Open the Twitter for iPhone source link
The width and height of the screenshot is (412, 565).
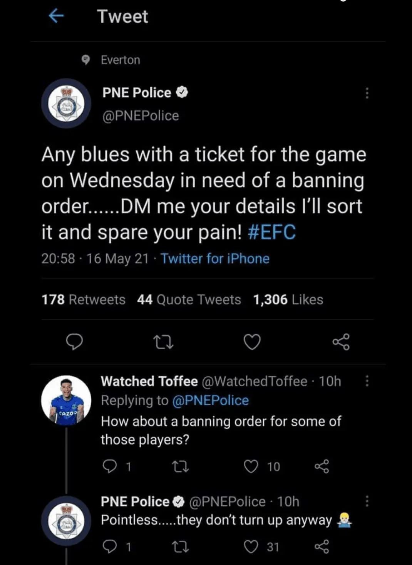(x=215, y=258)
